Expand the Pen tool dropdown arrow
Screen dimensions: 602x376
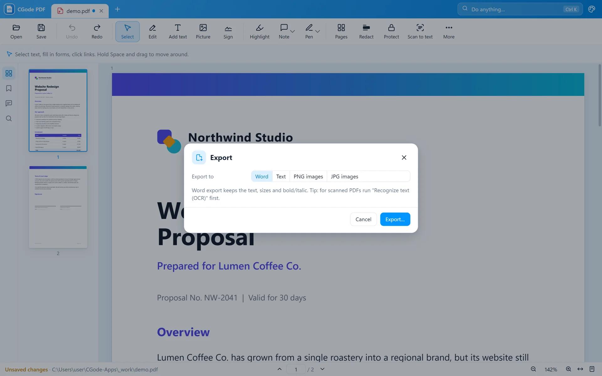[318, 31]
